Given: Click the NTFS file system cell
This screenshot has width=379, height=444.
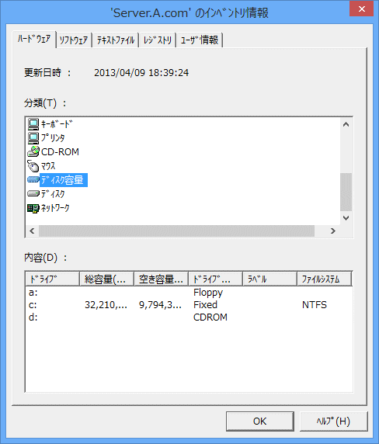Looking at the screenshot, I should [315, 305].
